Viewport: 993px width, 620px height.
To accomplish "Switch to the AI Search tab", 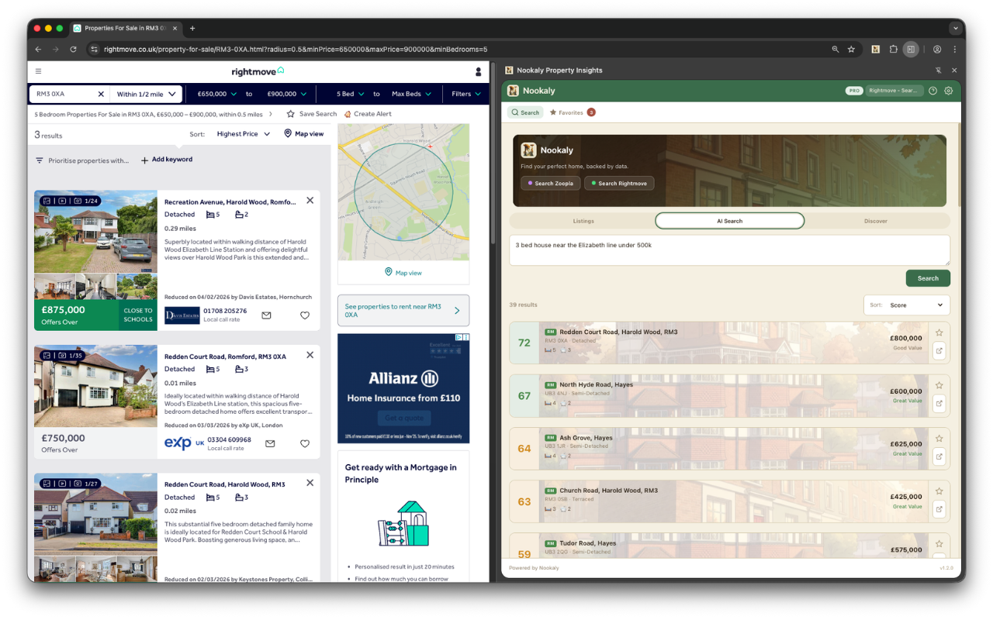I will pos(729,220).
